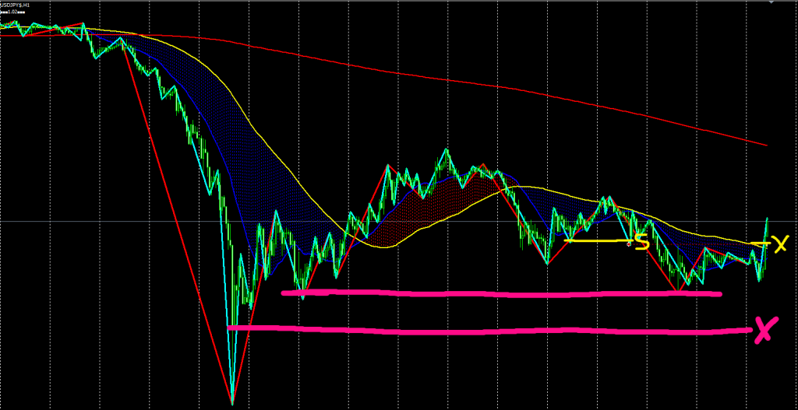The height and width of the screenshot is (410, 798).
Task: Click the pink X mark
Action: pos(764,330)
